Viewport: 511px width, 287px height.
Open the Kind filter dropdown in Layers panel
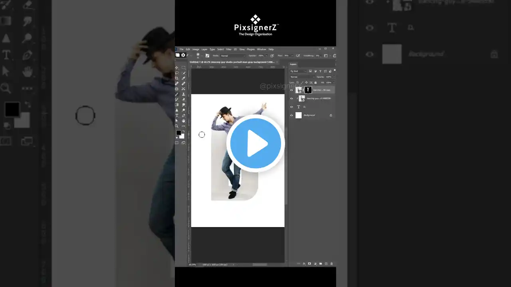(297, 71)
